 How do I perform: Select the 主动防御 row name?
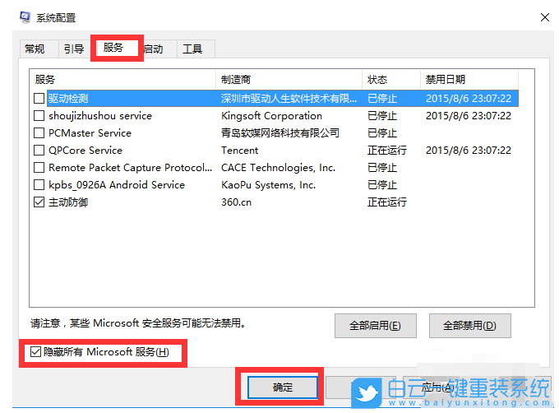coord(68,202)
